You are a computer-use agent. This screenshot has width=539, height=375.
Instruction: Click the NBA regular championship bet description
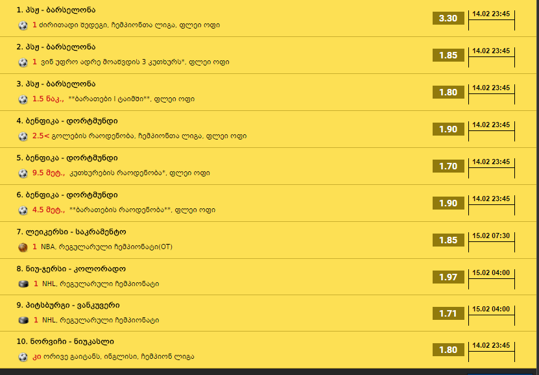point(106,247)
